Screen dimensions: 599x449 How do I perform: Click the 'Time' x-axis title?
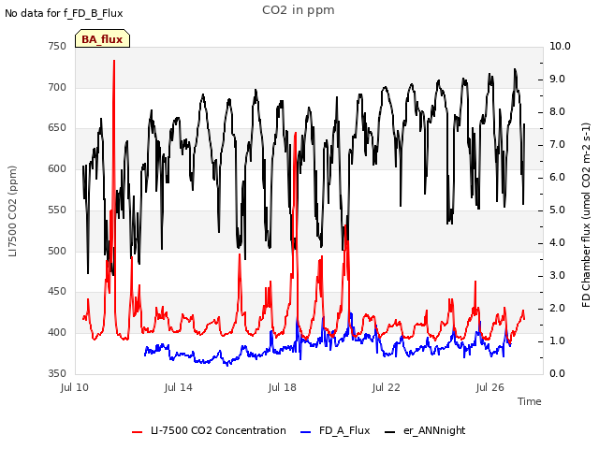point(529,401)
